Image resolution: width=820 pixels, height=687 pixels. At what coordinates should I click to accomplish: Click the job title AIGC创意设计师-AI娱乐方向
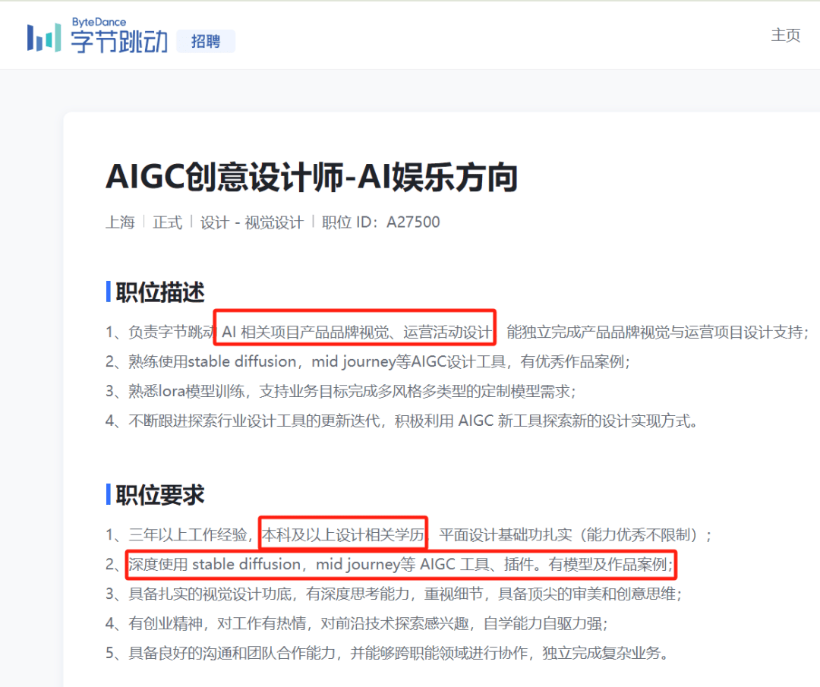pos(311,178)
